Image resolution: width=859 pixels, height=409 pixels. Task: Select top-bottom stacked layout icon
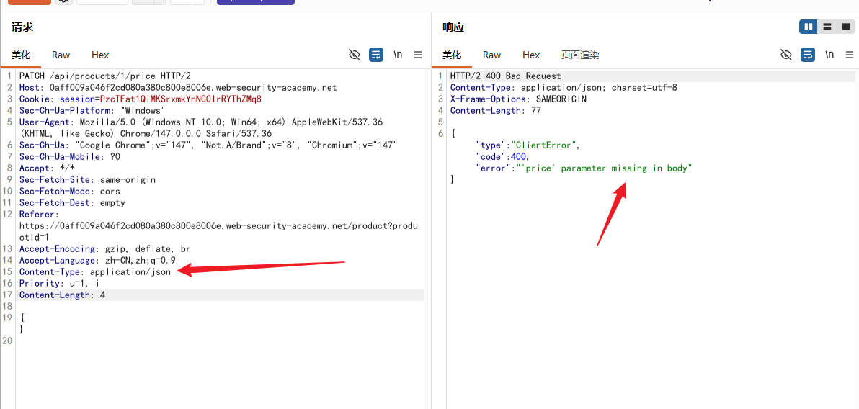pos(827,26)
